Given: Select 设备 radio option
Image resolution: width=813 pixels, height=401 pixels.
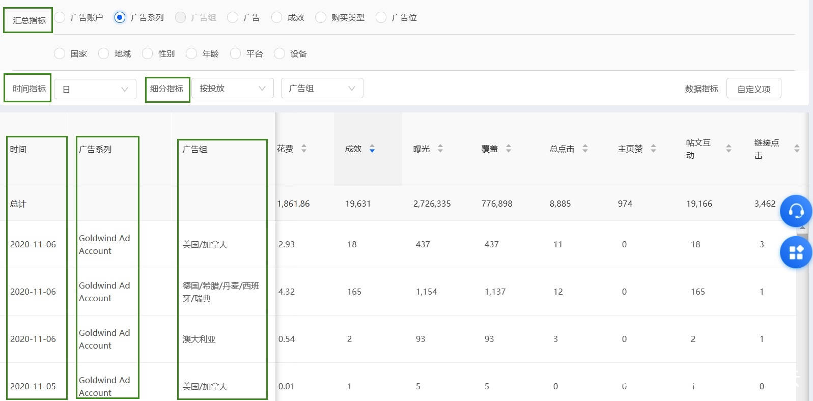Looking at the screenshot, I should click(x=279, y=53).
